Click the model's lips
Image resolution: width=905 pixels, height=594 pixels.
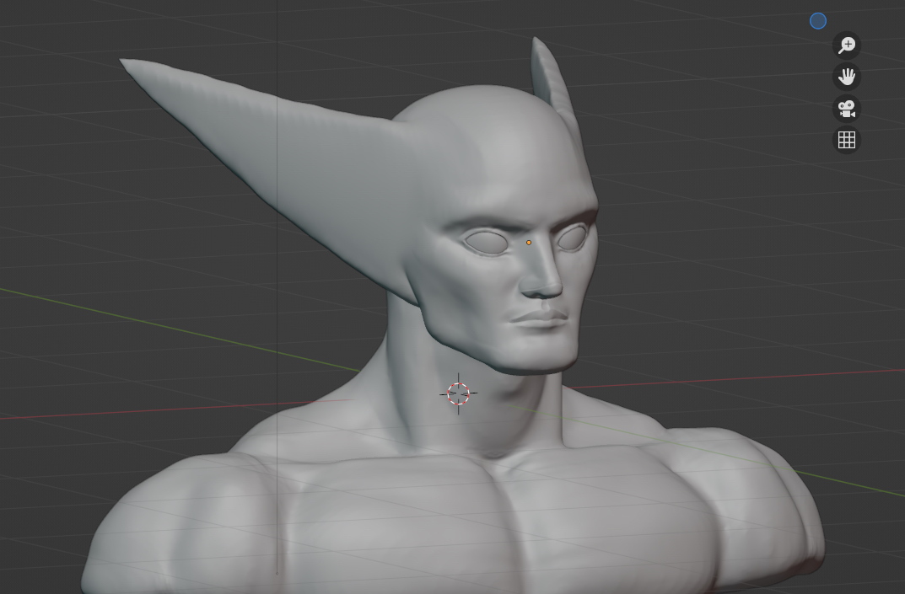[x=541, y=318]
